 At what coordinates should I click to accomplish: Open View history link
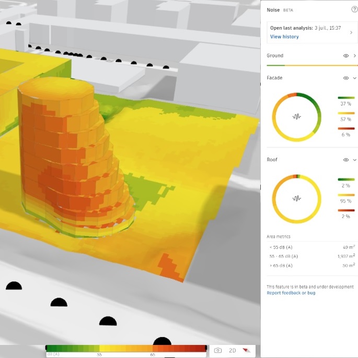tap(284, 37)
